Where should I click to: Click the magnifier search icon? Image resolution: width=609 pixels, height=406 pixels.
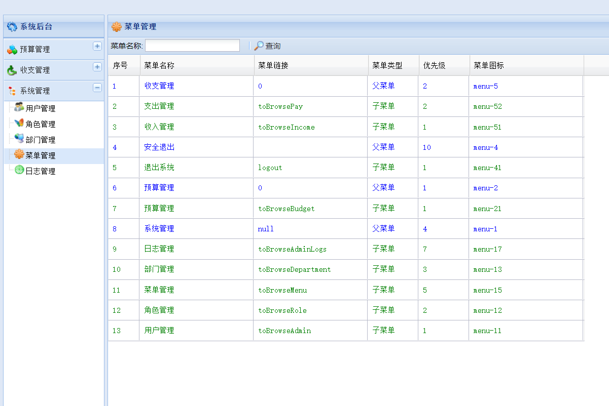coord(259,46)
